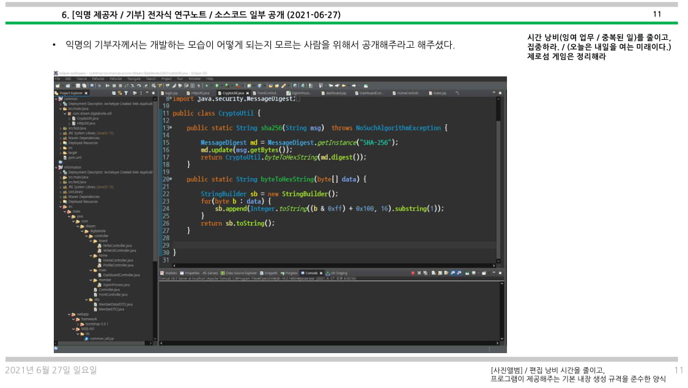This screenshot has height=388, width=688.
Task: Click the Suspend (pause) icon in toolbar
Action: click(114, 86)
